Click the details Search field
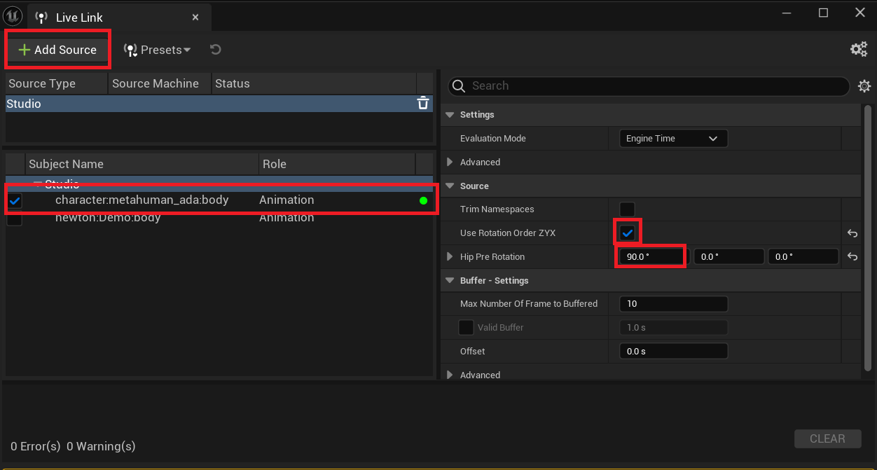 tap(649, 85)
